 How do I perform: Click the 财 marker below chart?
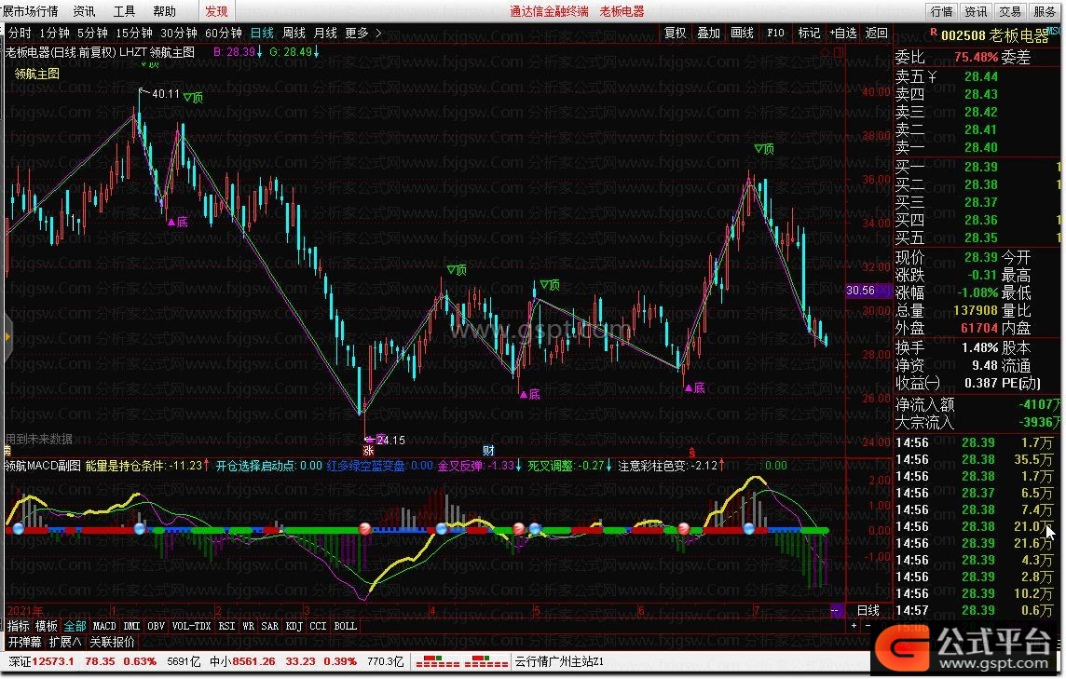pos(488,450)
